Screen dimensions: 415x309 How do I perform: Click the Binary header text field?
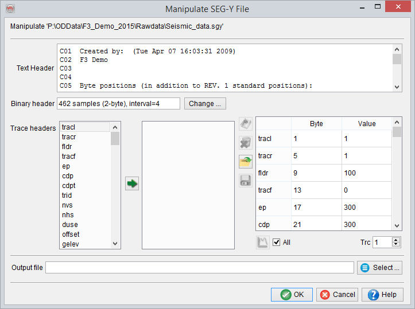point(118,104)
